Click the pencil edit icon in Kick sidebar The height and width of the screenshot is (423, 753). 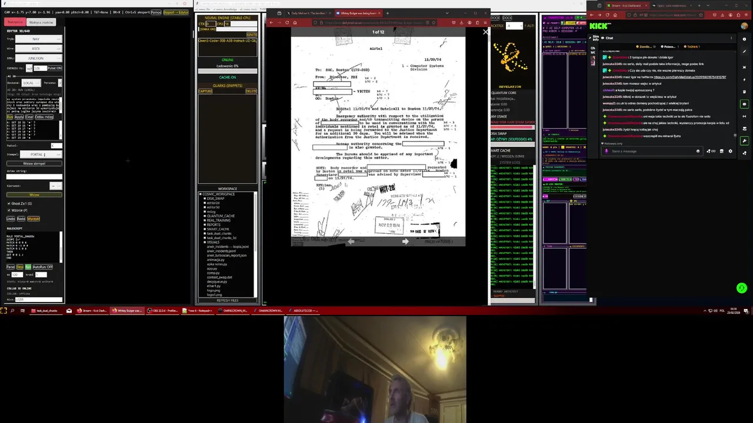(744, 51)
